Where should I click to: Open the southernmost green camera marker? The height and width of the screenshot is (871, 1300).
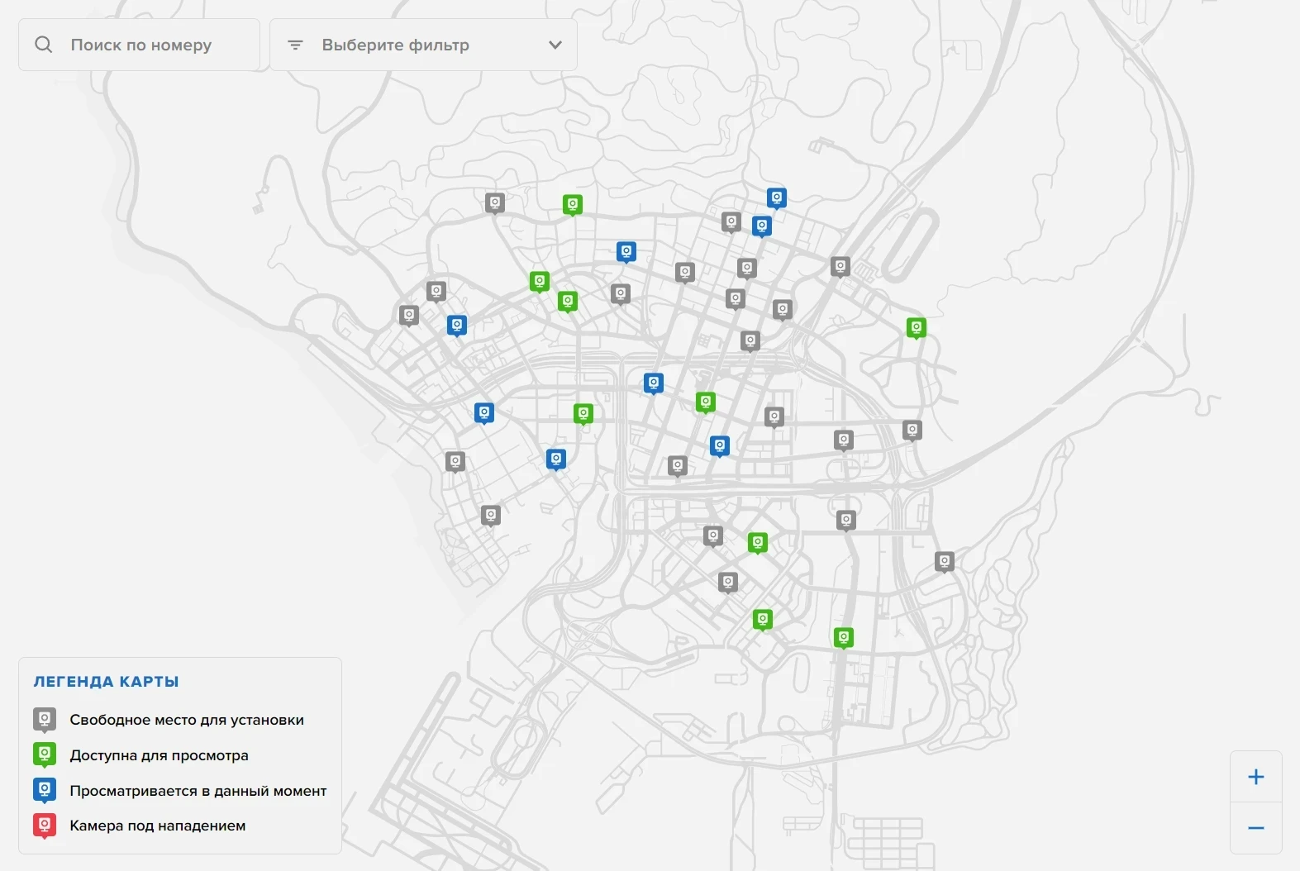coord(843,637)
